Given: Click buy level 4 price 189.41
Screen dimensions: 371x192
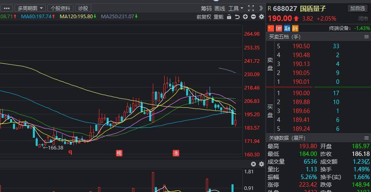Looking at the screenshot, I should (301, 120).
